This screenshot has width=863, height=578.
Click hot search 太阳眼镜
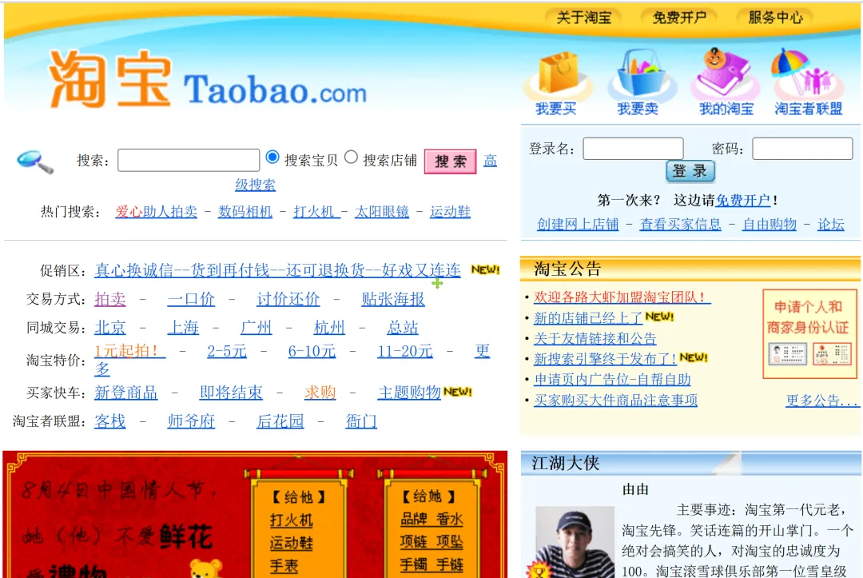coord(381,211)
